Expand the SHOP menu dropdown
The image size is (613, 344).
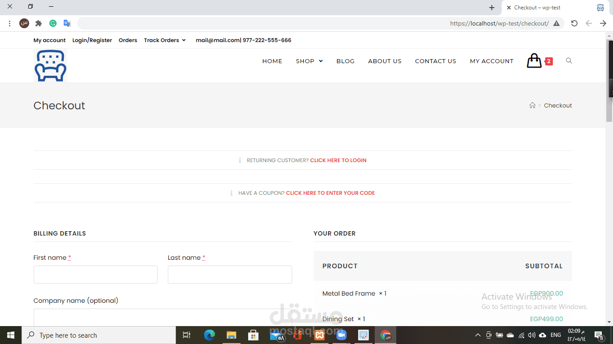point(309,61)
